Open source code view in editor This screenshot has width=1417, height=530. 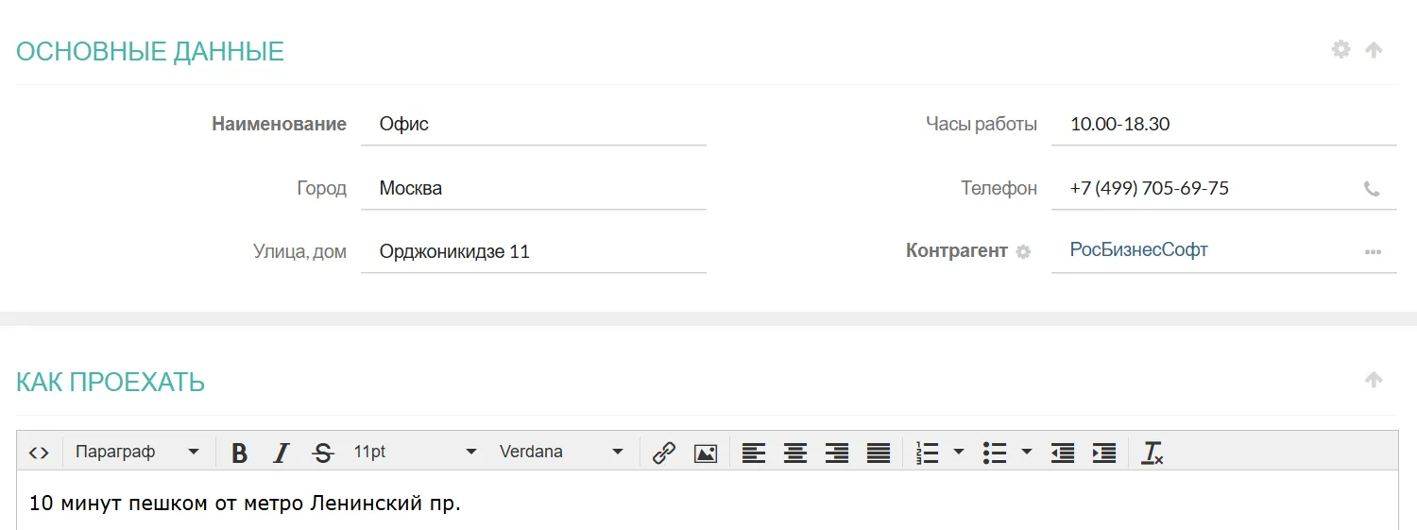[x=39, y=453]
